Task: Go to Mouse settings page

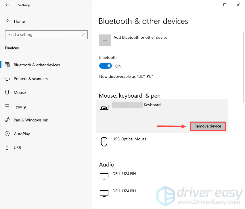Action: pyautogui.click(x=20, y=92)
